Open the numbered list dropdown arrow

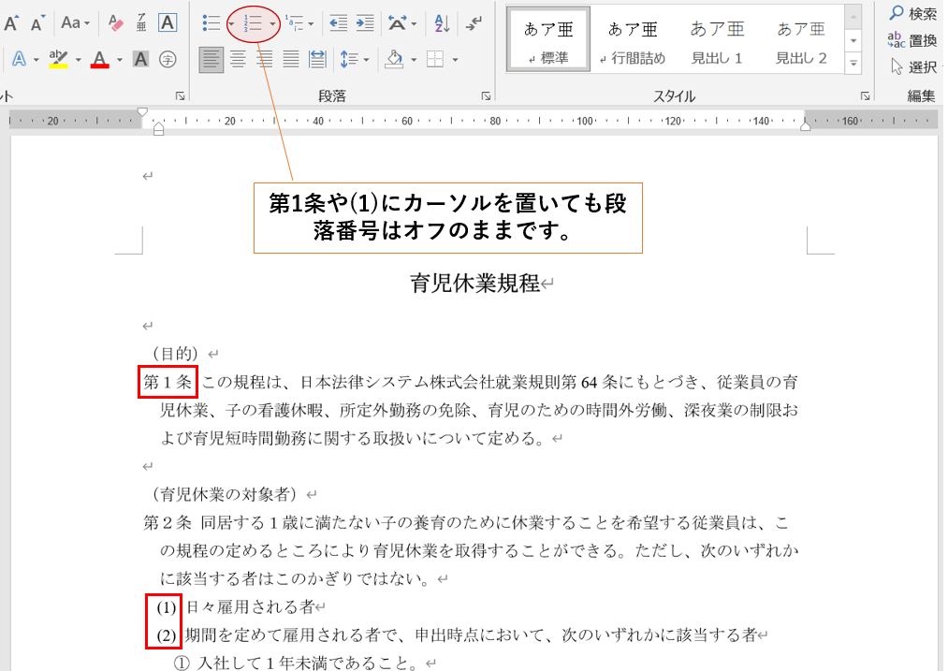(272, 23)
